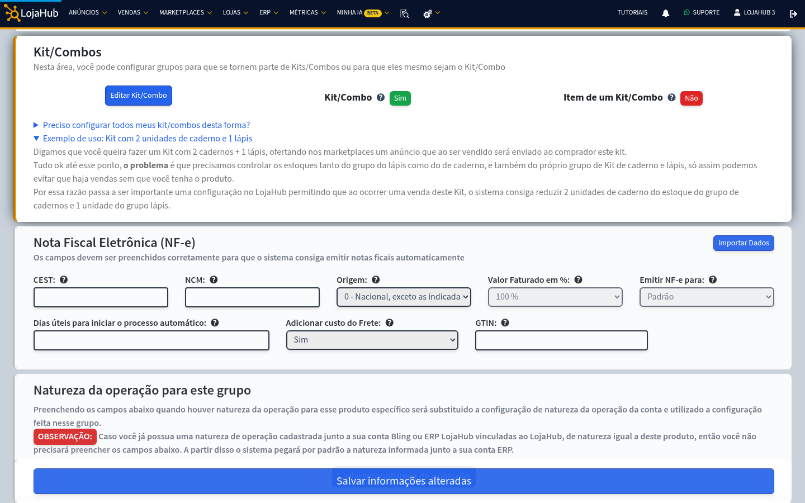Open the MINHA IA beta menu
This screenshot has height=503, width=805.
[x=363, y=13]
